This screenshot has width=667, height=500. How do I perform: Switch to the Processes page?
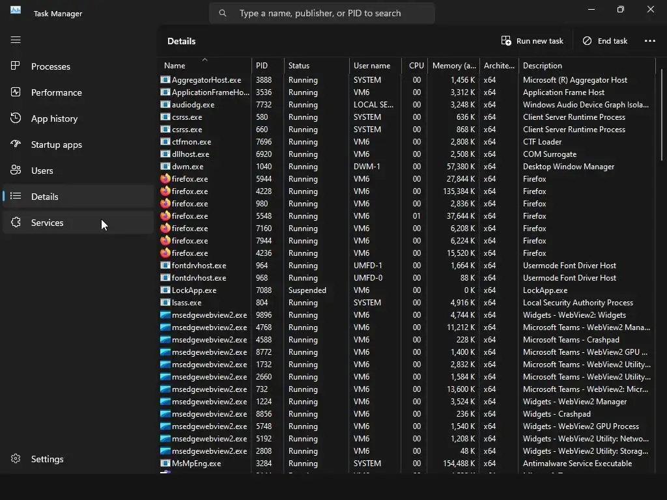(x=78, y=66)
